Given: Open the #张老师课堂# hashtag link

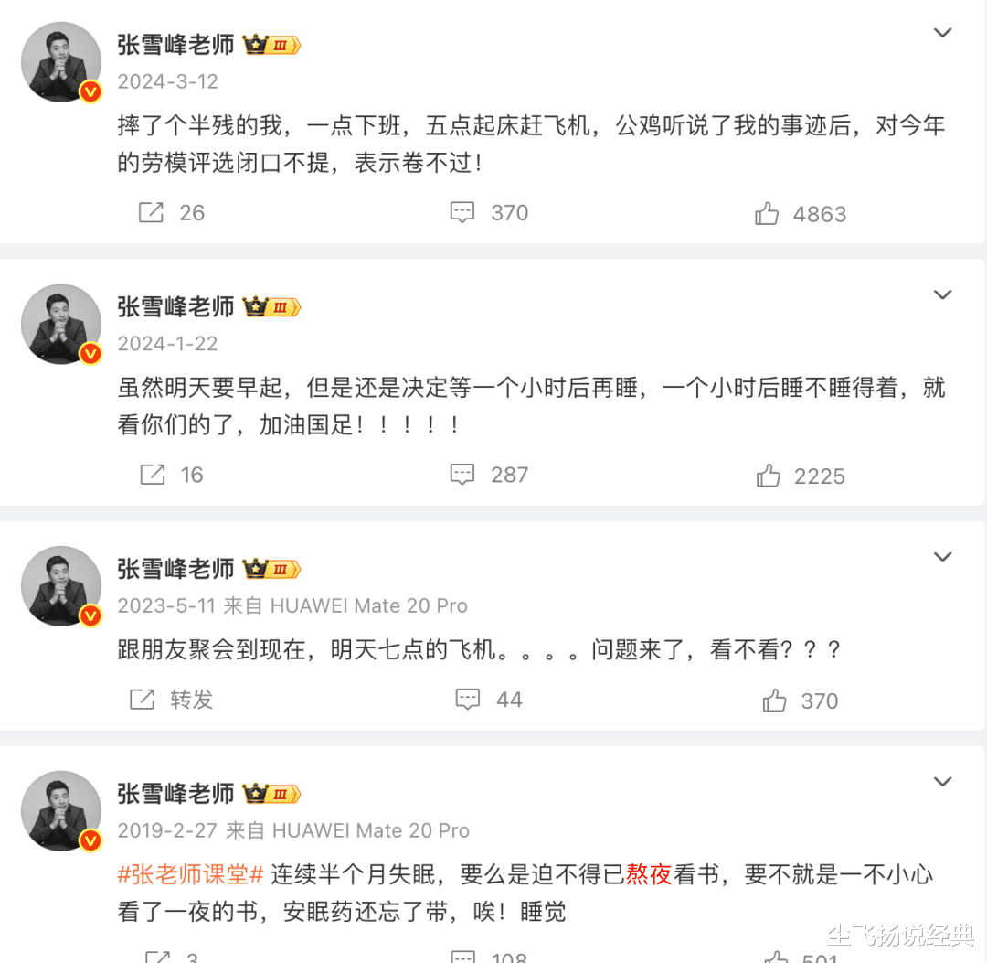Looking at the screenshot, I should click(191, 874).
